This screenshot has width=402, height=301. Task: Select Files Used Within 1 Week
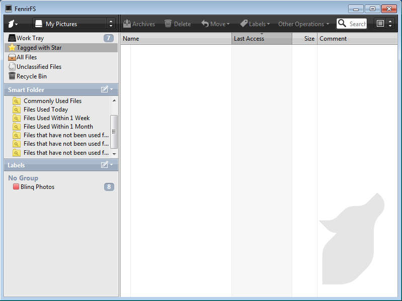tap(56, 118)
